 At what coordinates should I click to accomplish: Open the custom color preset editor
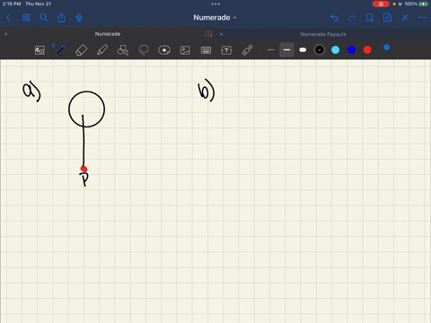[384, 49]
